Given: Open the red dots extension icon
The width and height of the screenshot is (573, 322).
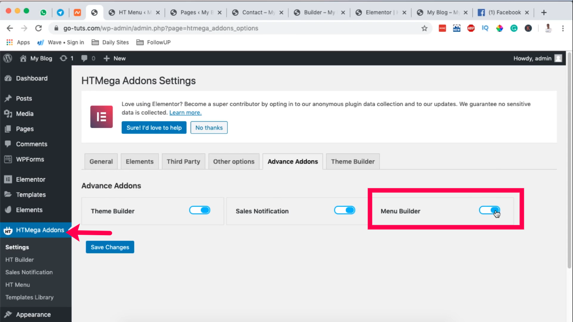Looking at the screenshot, I should (x=442, y=29).
